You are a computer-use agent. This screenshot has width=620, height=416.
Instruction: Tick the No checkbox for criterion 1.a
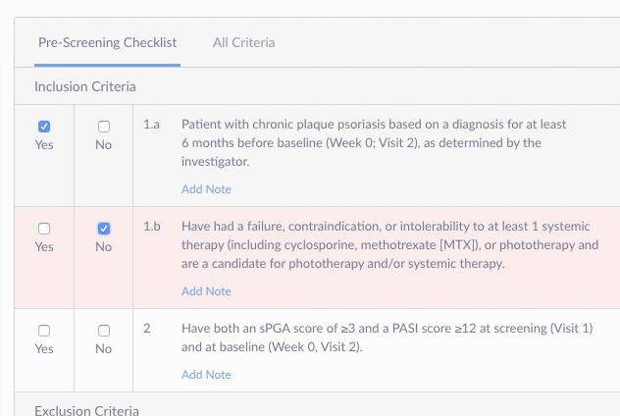tap(104, 127)
